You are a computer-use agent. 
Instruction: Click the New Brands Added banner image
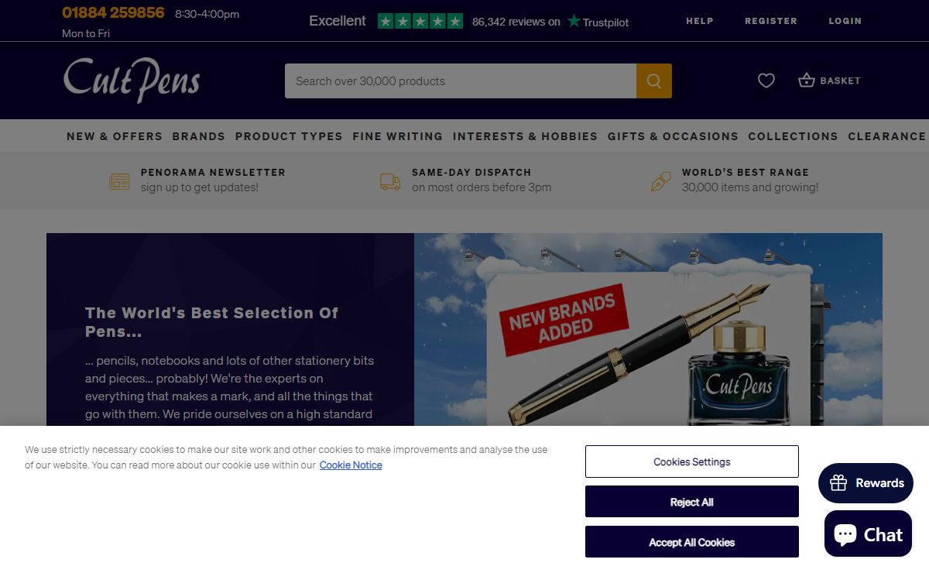(x=649, y=330)
